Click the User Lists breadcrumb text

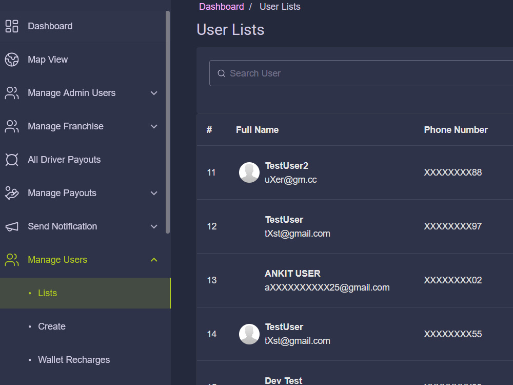click(280, 7)
